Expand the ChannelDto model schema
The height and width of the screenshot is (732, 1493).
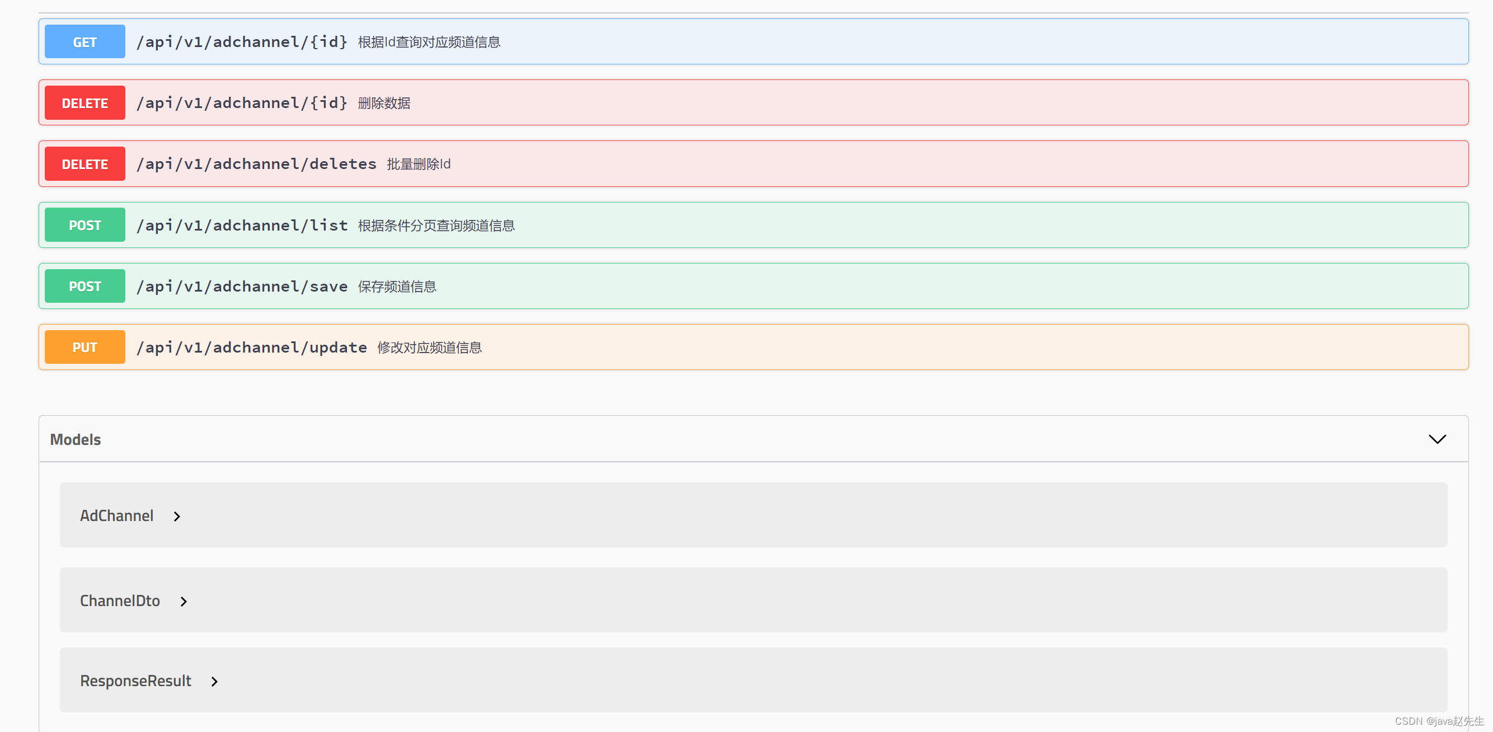pyautogui.click(x=183, y=601)
